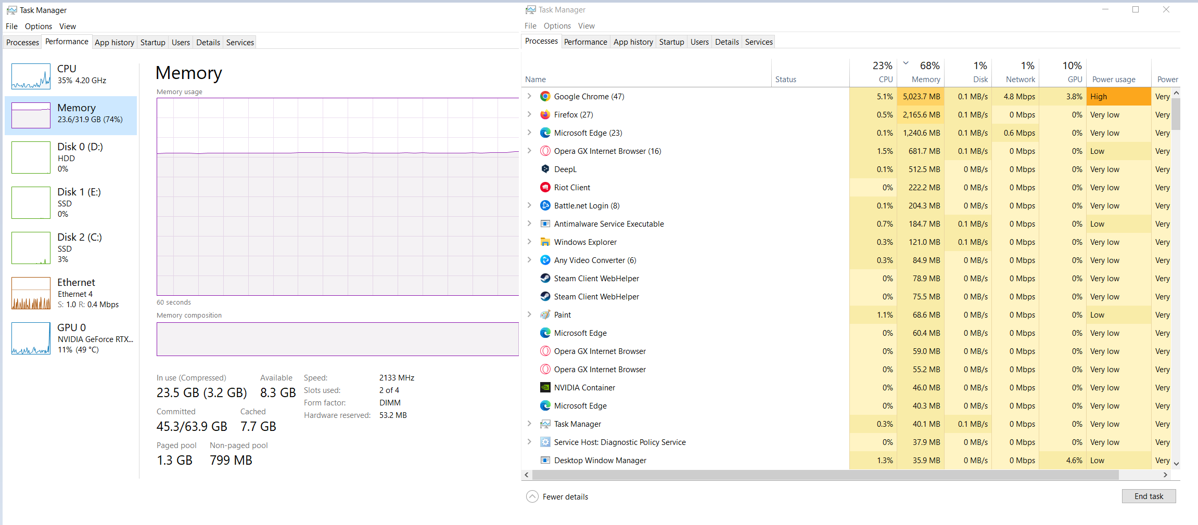Click the horizontal scrollbar under the process list
This screenshot has width=1198, height=525.
click(x=825, y=475)
